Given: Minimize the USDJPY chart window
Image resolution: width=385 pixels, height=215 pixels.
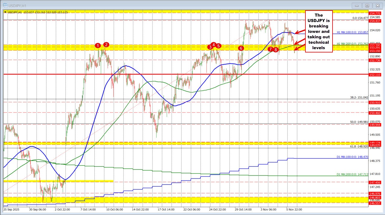Looking at the screenshot, I should [x=357, y=5].
